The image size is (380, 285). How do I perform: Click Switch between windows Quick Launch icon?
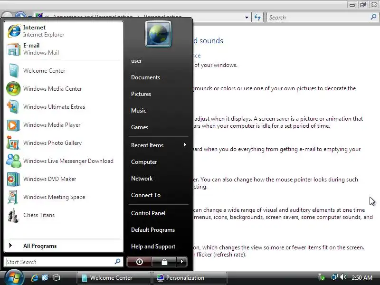(57, 278)
